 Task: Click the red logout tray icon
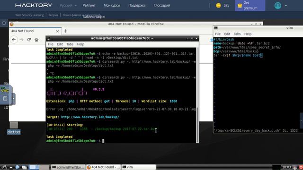click(301, 167)
